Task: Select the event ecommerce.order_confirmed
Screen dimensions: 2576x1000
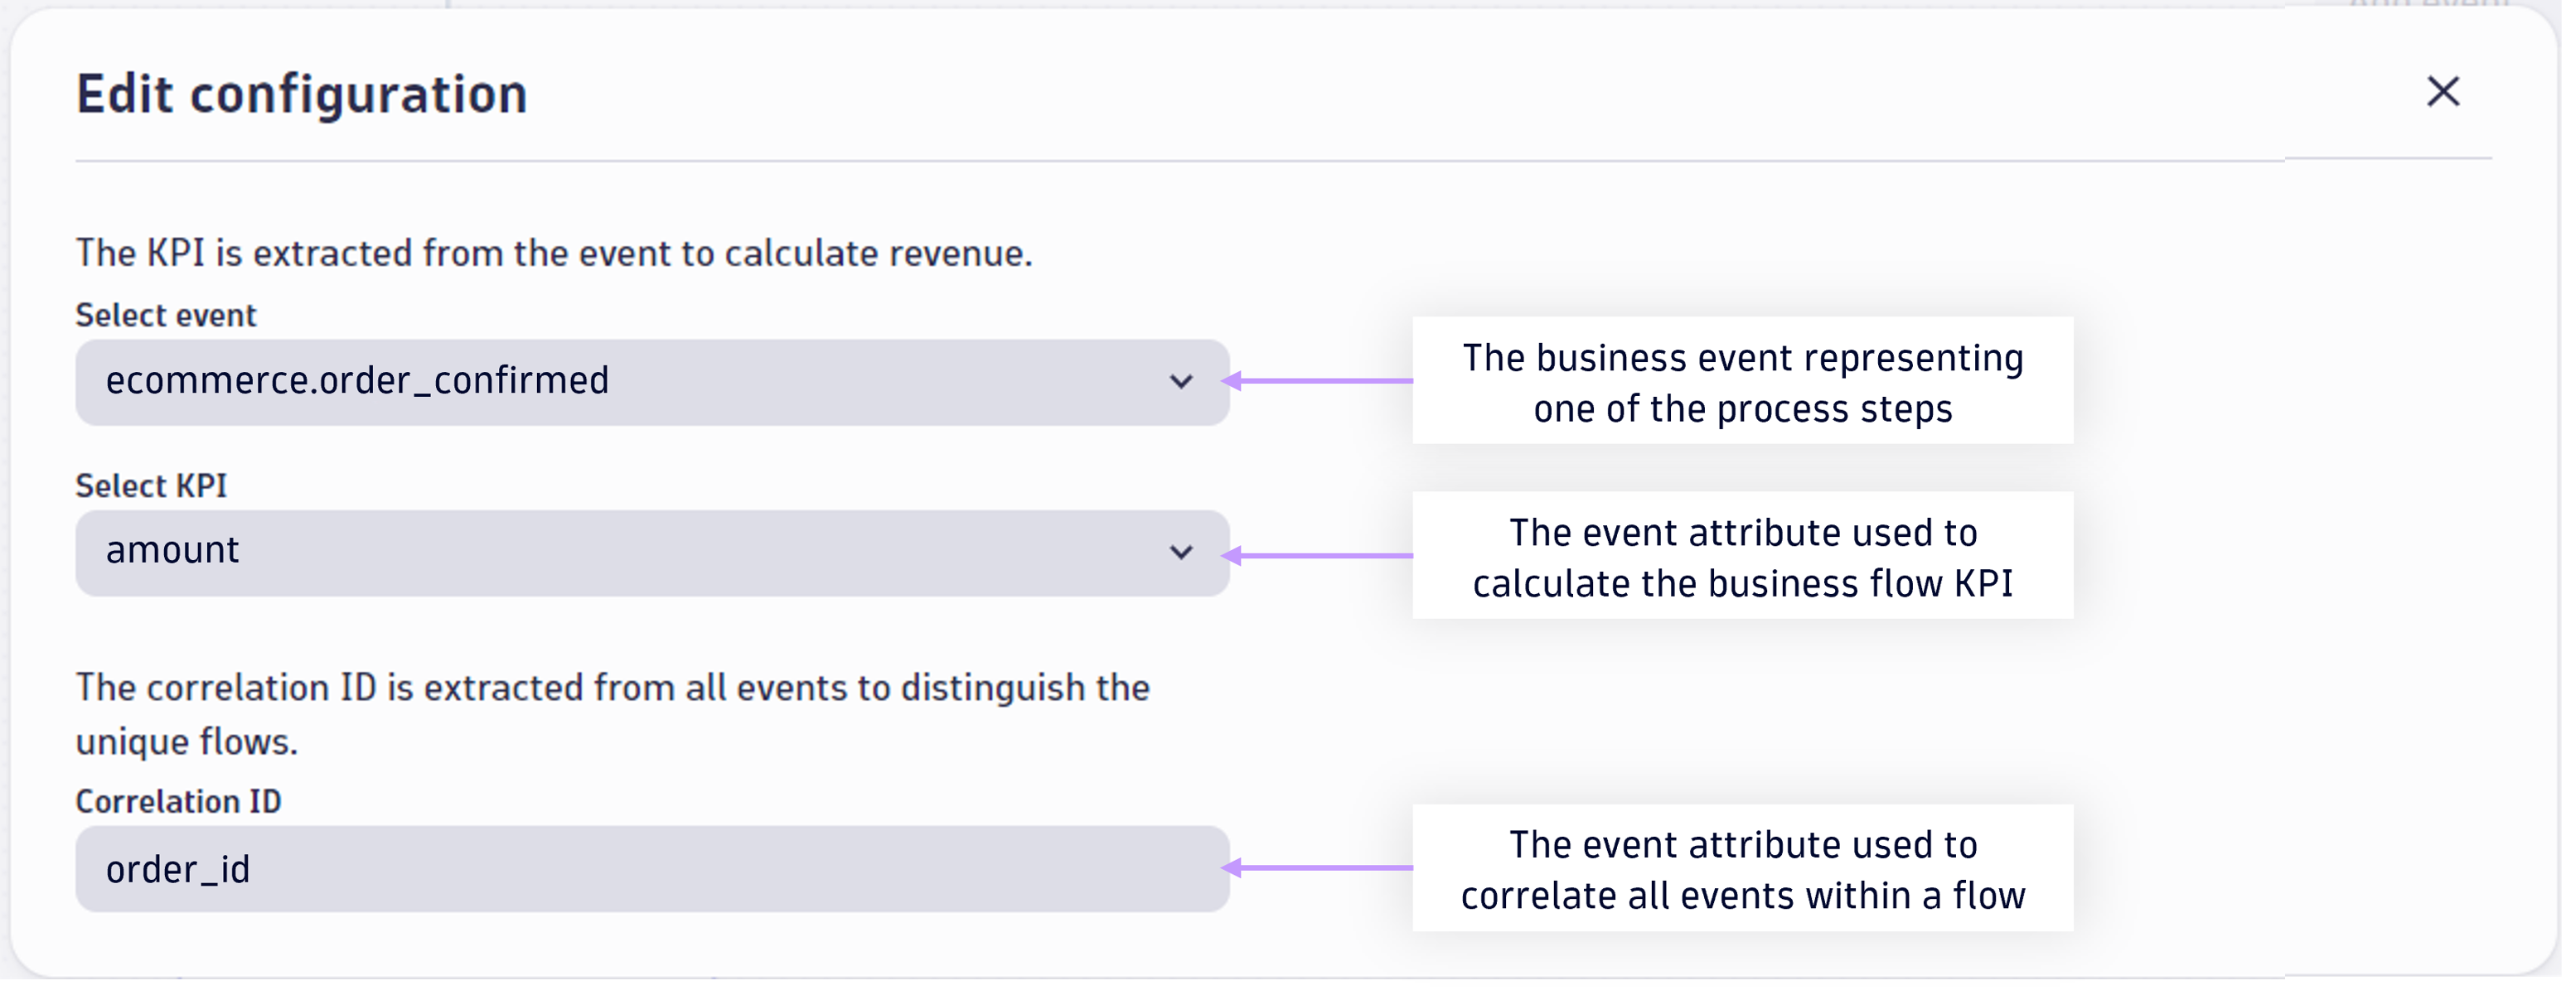Action: (x=650, y=382)
